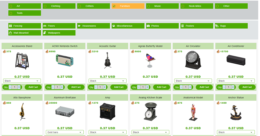View the Air Circulator fan image
Image resolution: width=260 pixels, height=136 pixels.
[x=193, y=60]
